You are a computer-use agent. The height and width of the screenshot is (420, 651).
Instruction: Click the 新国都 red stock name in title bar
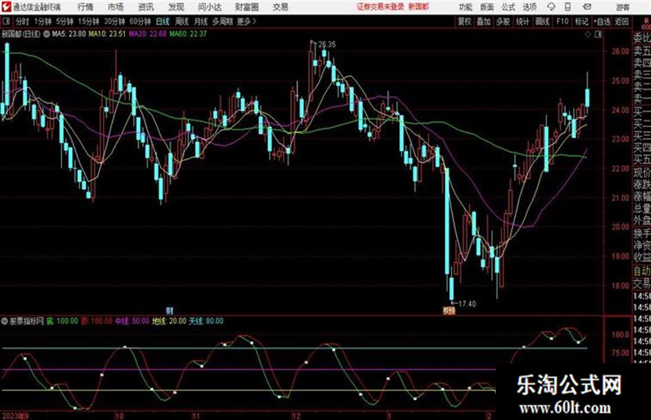click(419, 7)
